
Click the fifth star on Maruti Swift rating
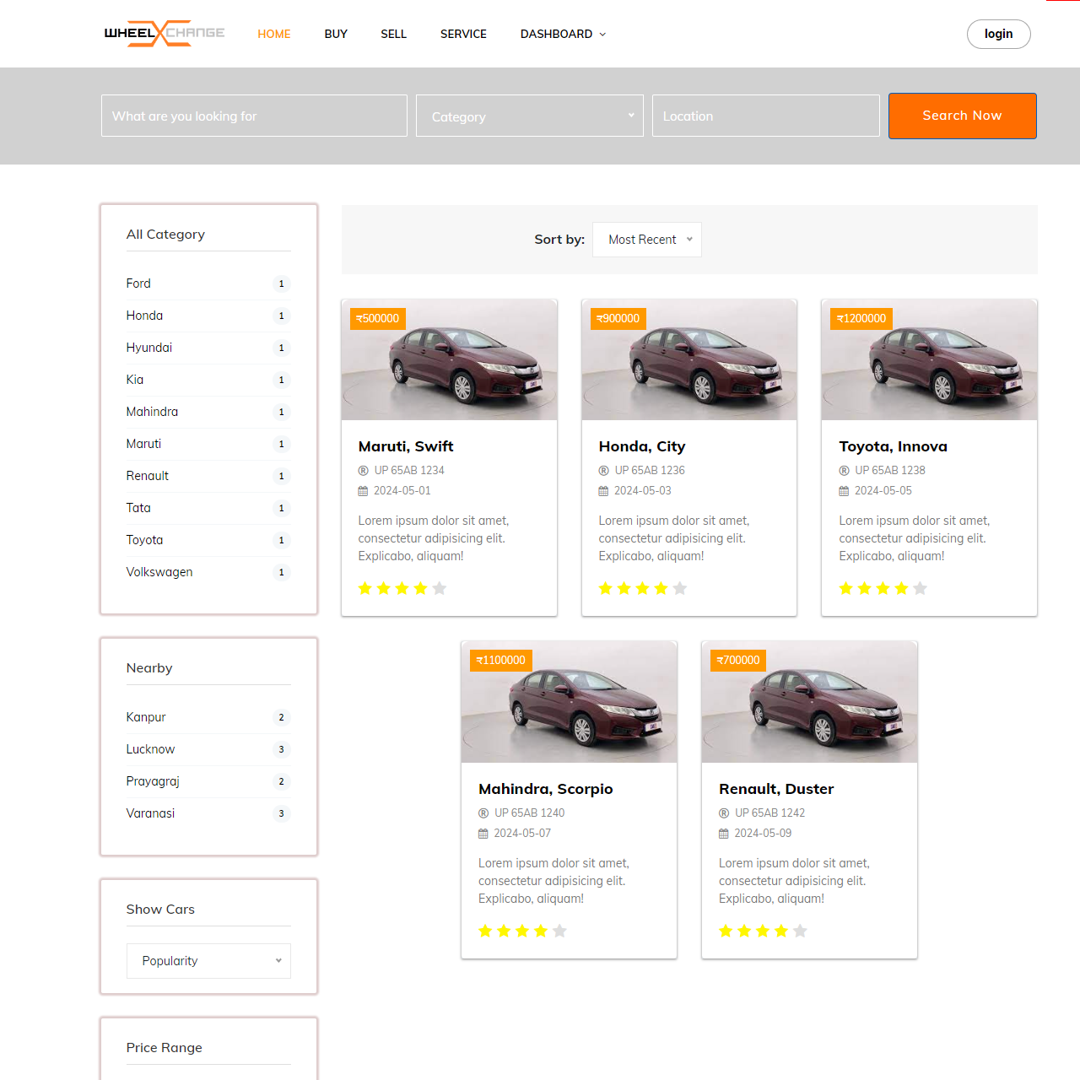[x=440, y=588]
